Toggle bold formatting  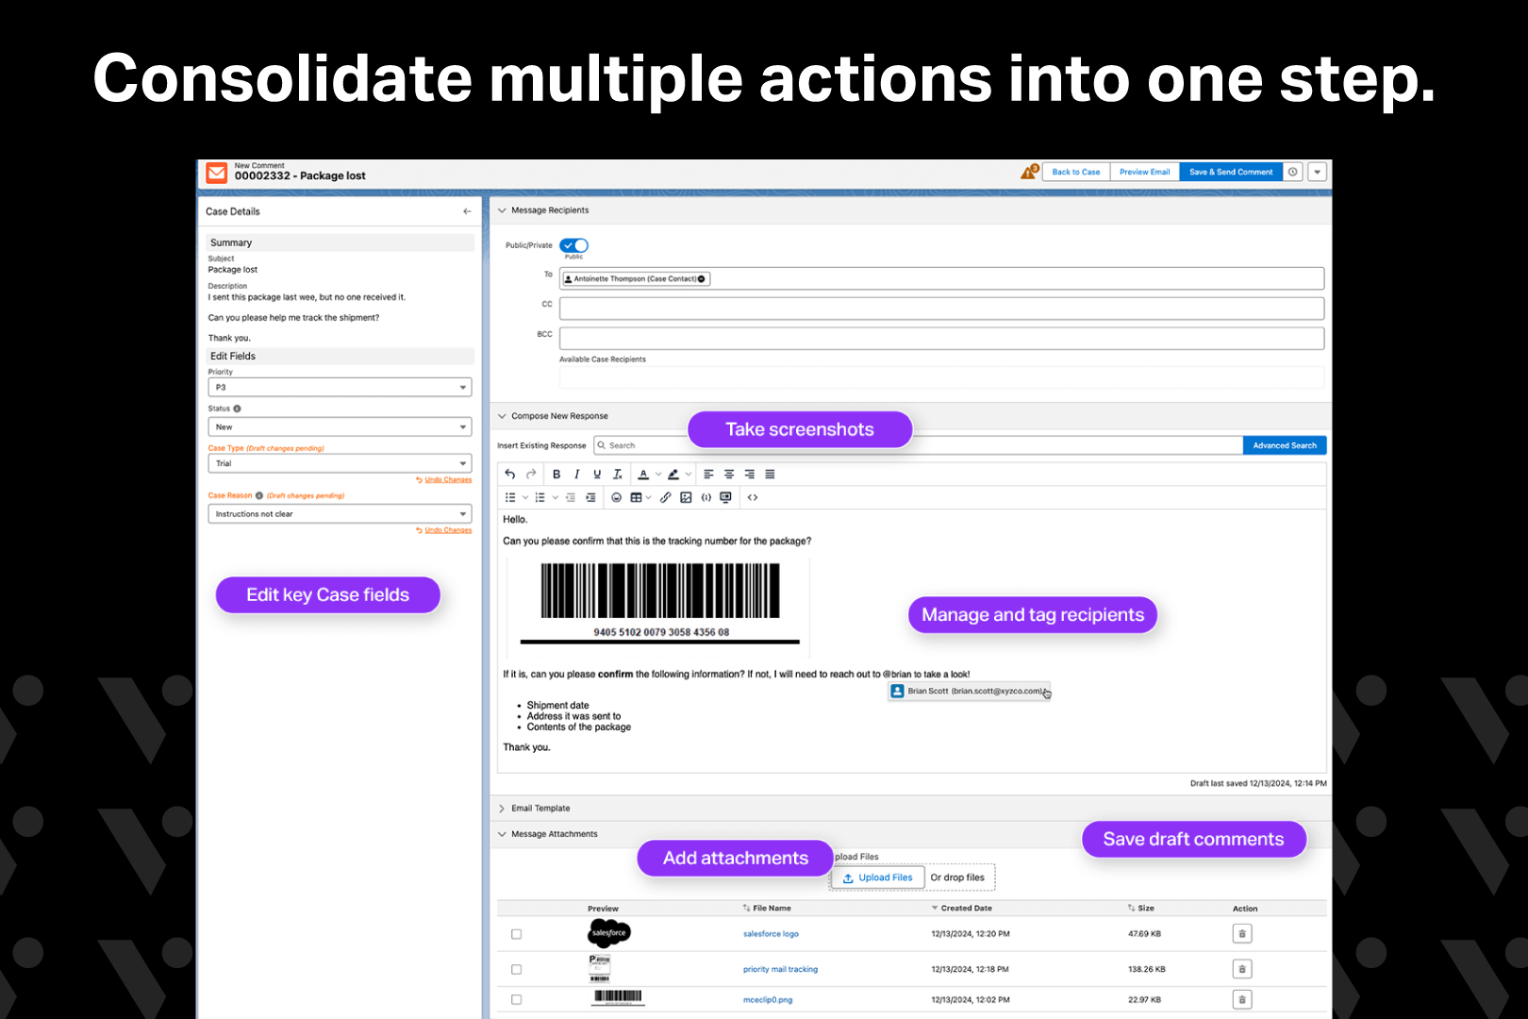556,475
